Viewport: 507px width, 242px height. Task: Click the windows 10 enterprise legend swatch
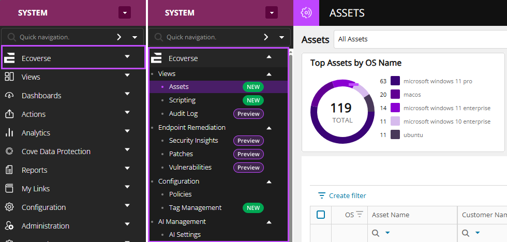click(395, 122)
